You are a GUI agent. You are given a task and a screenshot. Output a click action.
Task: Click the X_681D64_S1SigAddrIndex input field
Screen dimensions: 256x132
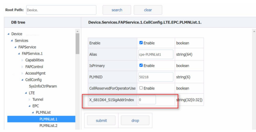pos(147,100)
